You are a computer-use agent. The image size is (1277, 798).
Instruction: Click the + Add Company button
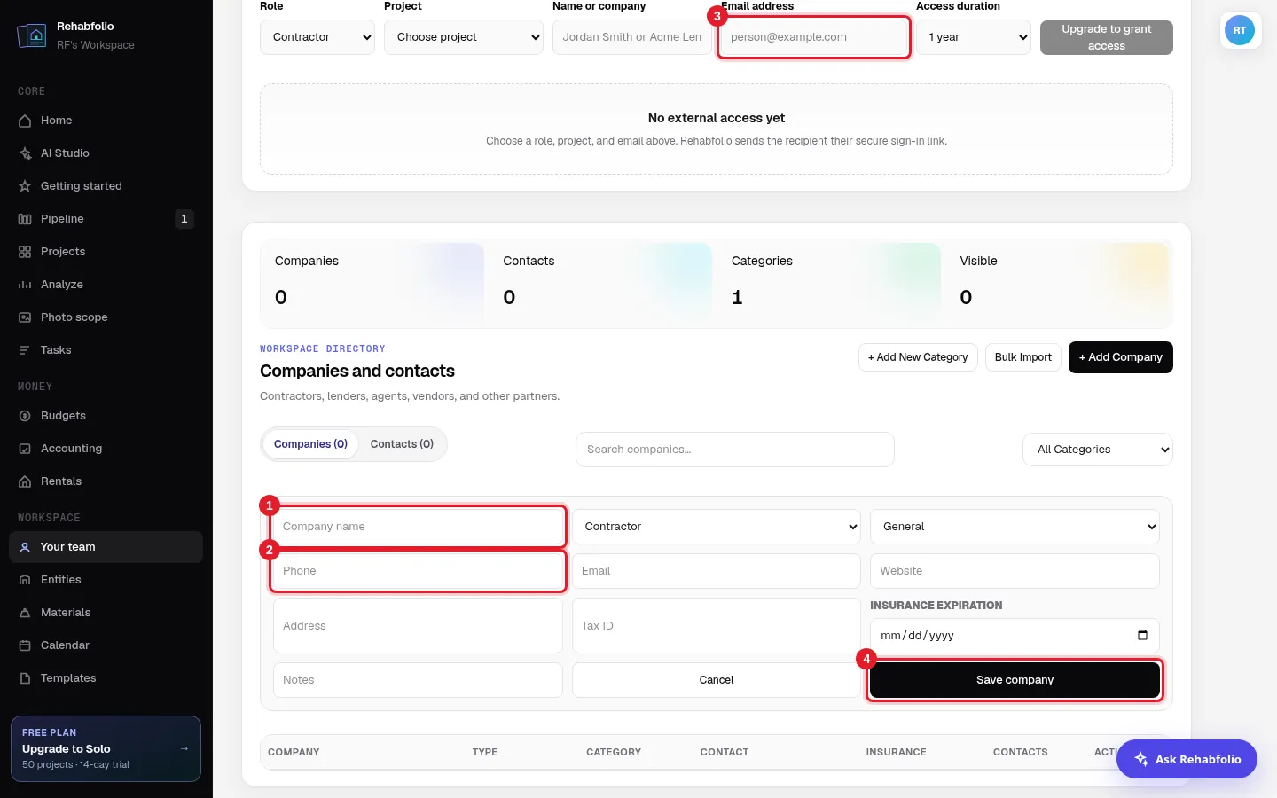pos(1121,357)
